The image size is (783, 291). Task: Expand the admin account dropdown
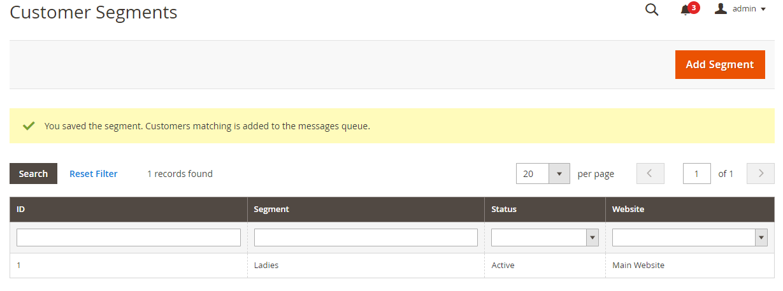[747, 9]
